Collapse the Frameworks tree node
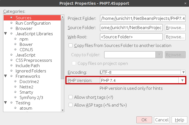189x125 pixels. pyautogui.click(x=6, y=76)
